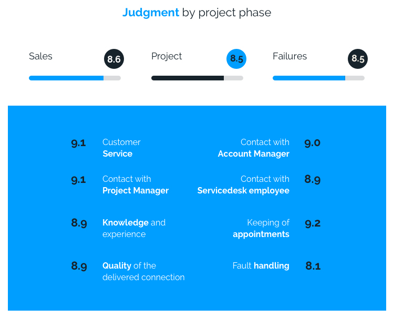393x318 pixels.
Task: Click the Sales progress bar
Action: [75, 78]
